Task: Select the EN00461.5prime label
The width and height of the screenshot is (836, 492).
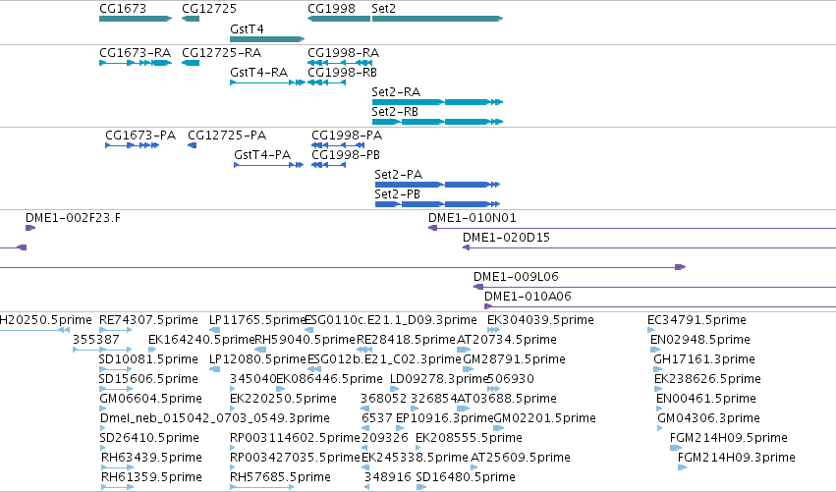Action: [x=706, y=399]
